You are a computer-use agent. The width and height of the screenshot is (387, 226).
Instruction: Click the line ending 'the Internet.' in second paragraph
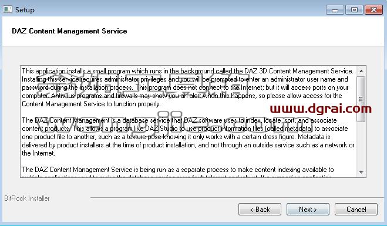[38, 153]
